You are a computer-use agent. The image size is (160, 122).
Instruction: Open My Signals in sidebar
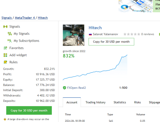click(22, 34)
